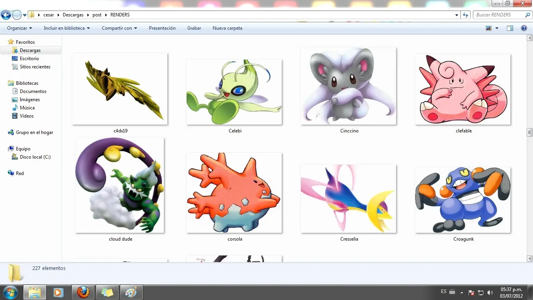Click the refresh button beside address bar
Screen dimensions: 533x300
tap(465, 15)
